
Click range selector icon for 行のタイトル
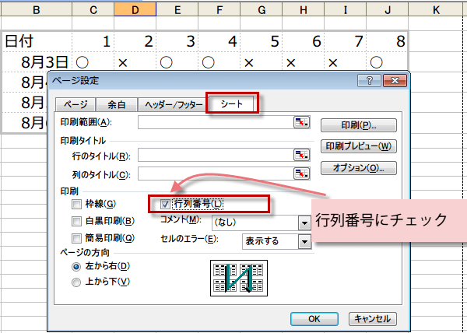click(x=302, y=155)
